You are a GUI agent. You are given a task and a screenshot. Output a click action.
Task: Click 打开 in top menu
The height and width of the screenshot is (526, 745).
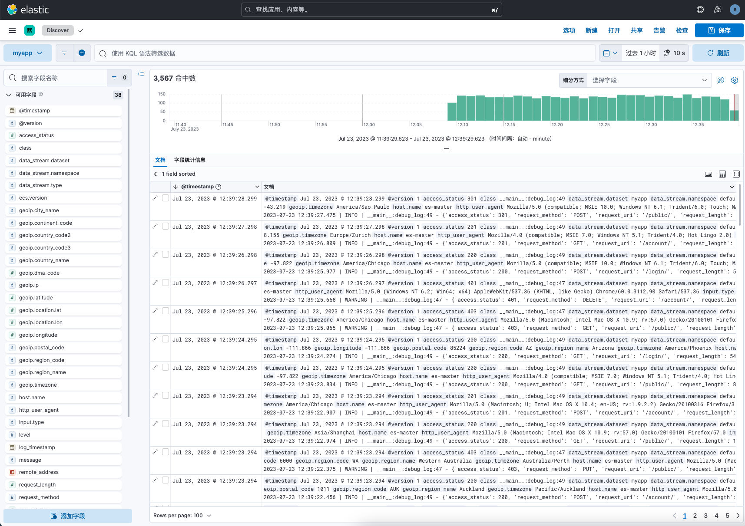614,30
